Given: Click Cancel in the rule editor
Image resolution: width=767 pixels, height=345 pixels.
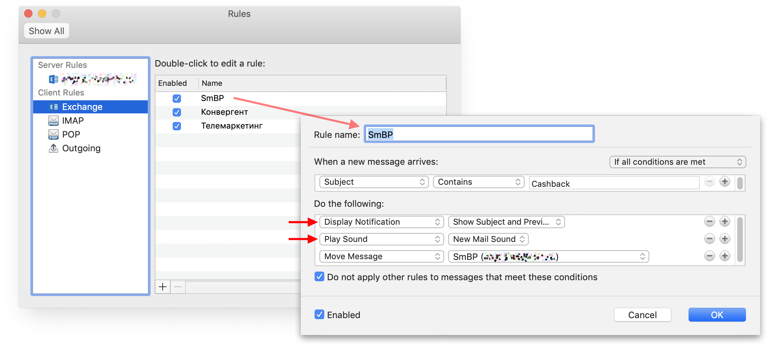Looking at the screenshot, I should tap(642, 315).
